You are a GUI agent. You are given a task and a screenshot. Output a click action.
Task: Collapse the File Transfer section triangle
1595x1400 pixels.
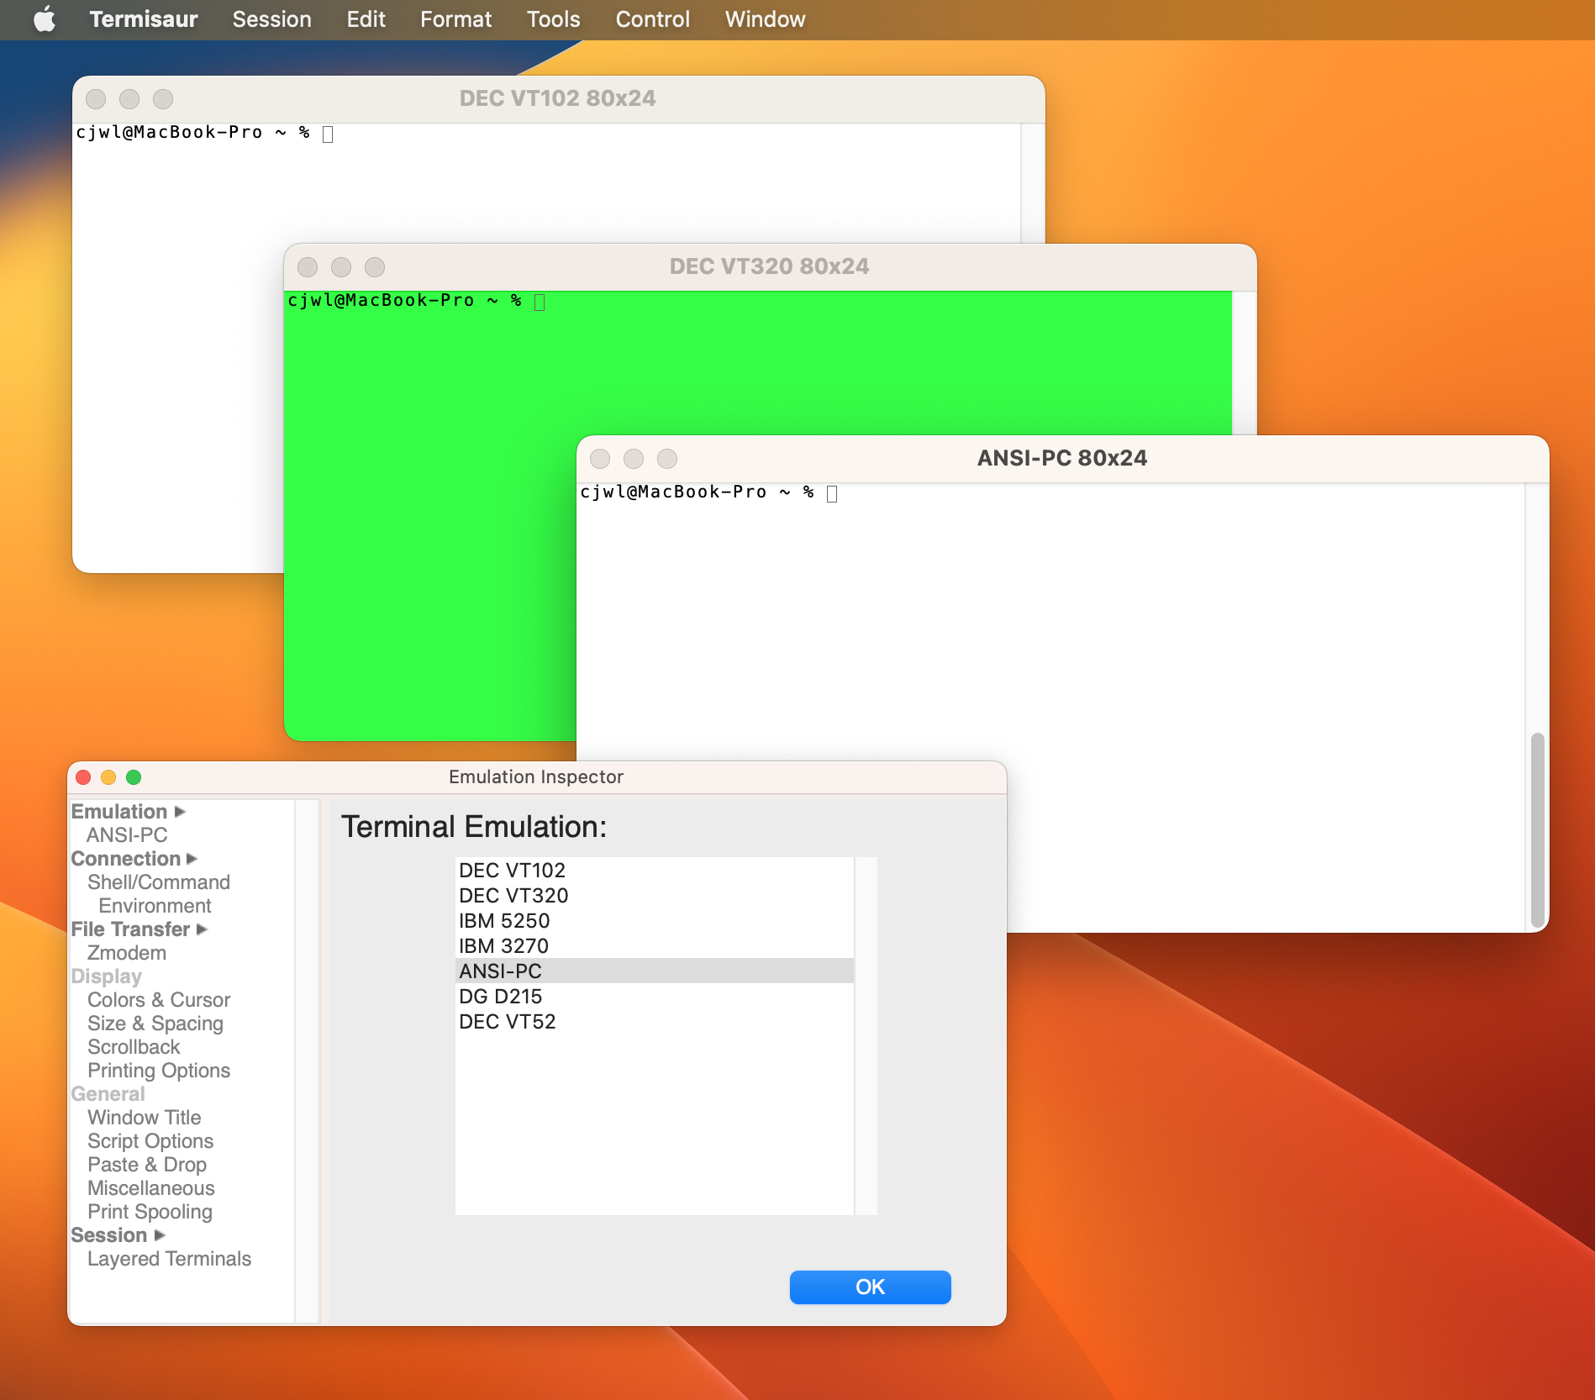[202, 929]
